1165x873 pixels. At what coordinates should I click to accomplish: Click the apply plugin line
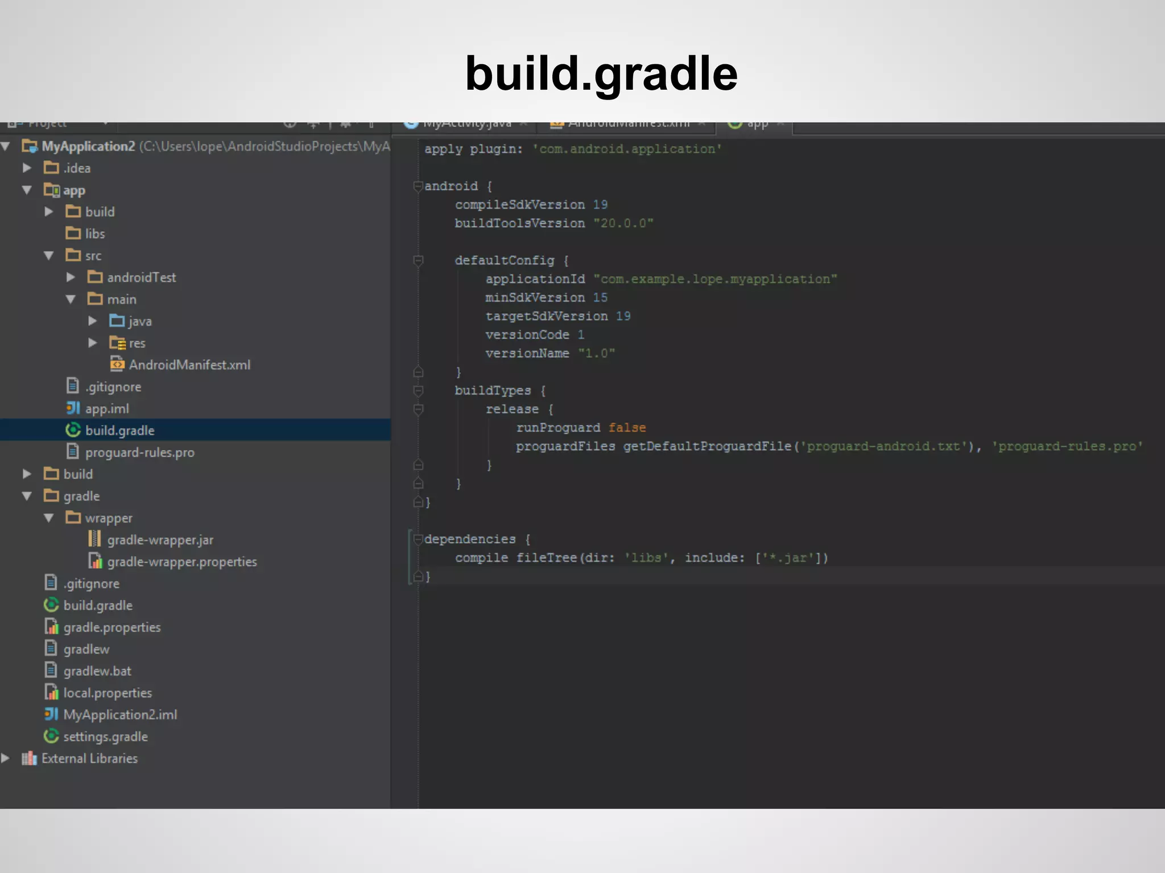click(x=573, y=149)
